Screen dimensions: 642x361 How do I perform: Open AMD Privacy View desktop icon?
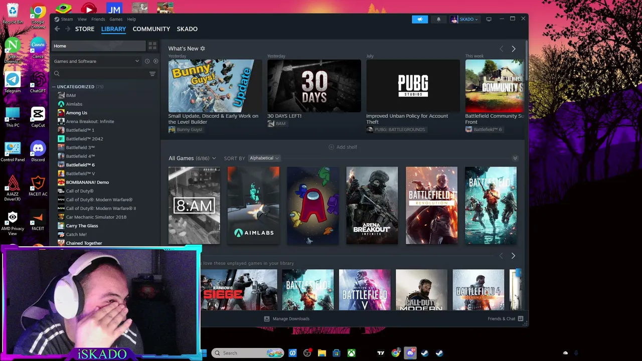(x=13, y=223)
